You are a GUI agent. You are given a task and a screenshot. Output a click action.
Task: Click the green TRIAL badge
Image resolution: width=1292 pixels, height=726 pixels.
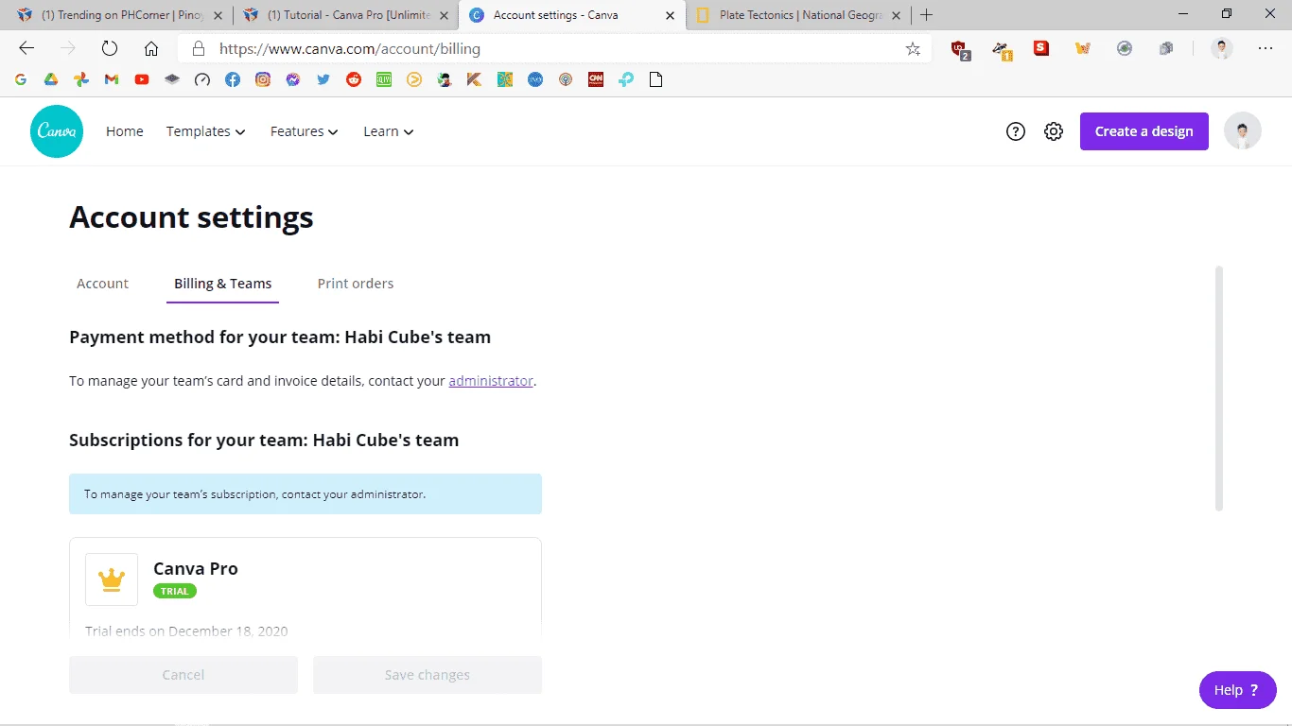pos(175,591)
